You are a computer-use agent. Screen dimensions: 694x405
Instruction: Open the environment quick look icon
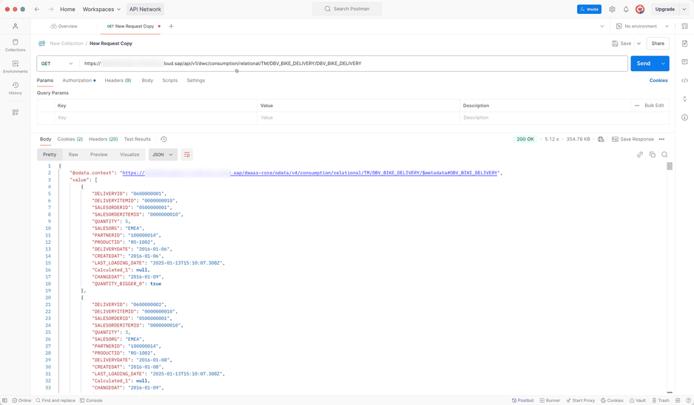[684, 26]
